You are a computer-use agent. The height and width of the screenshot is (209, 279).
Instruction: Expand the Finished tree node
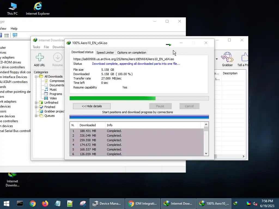tap(36, 107)
